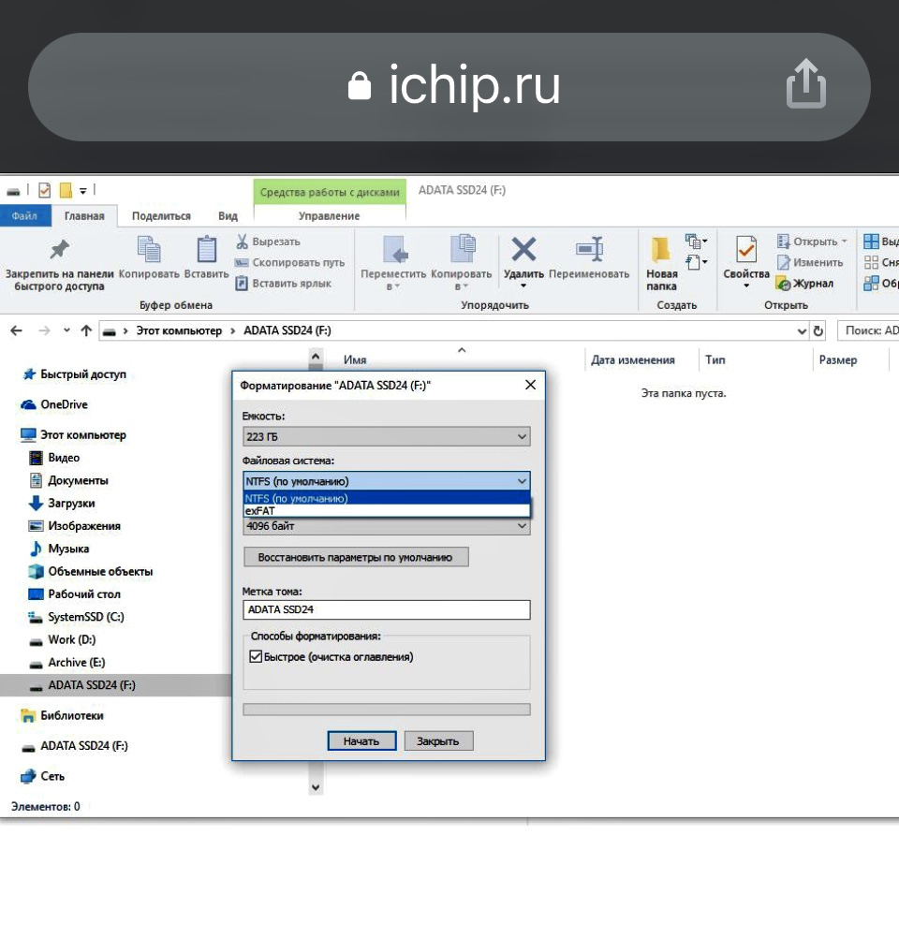The width and height of the screenshot is (899, 952).
Task: Go back with the arrow
Action: 17,330
